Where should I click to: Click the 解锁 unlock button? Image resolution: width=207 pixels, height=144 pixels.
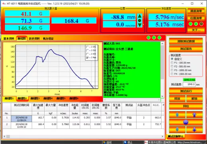point(194,98)
